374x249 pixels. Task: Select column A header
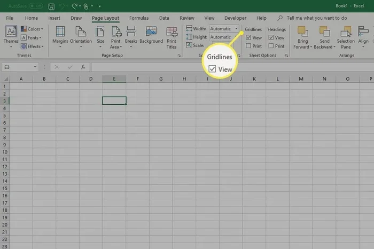pyautogui.click(x=21, y=79)
